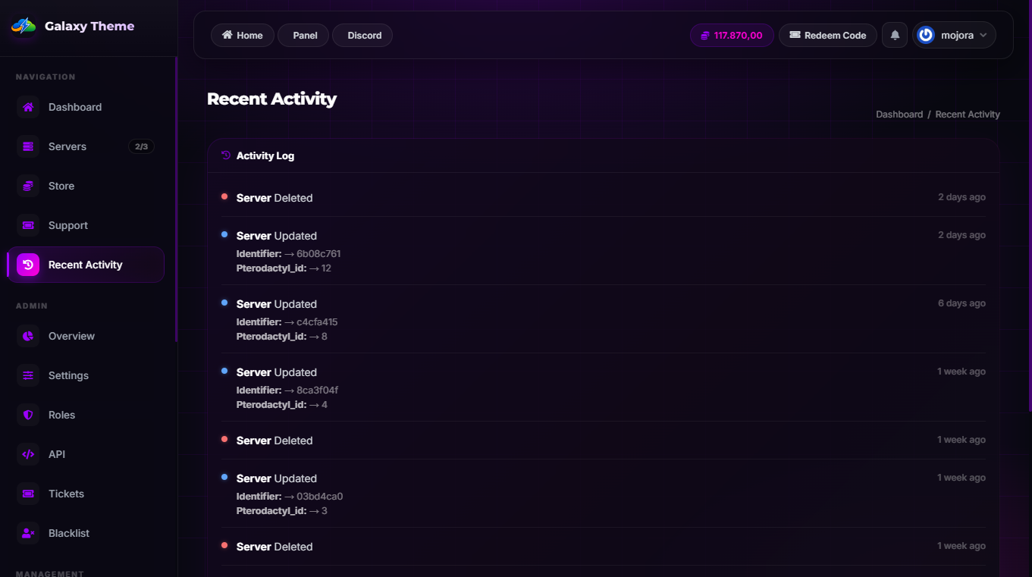Select Recent Activity in the navigation

pos(85,265)
